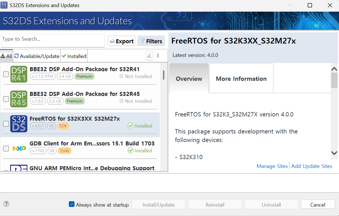
Task: Open the Manage Sites link
Action: coord(272,166)
